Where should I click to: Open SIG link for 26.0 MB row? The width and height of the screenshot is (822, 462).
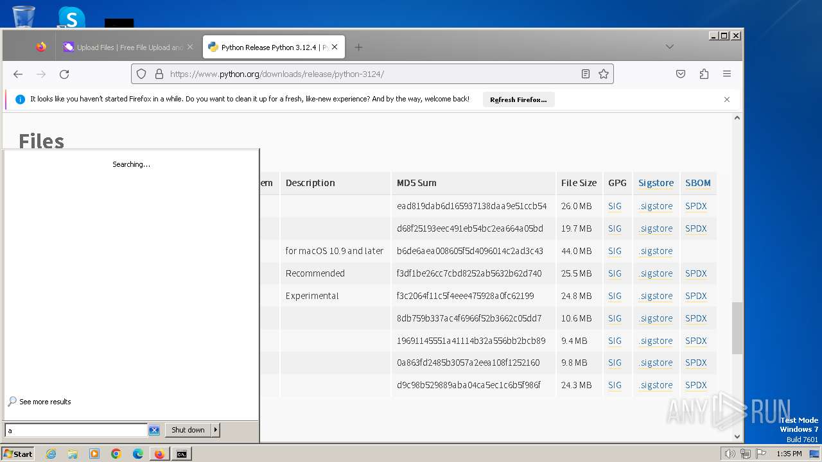tap(615, 206)
